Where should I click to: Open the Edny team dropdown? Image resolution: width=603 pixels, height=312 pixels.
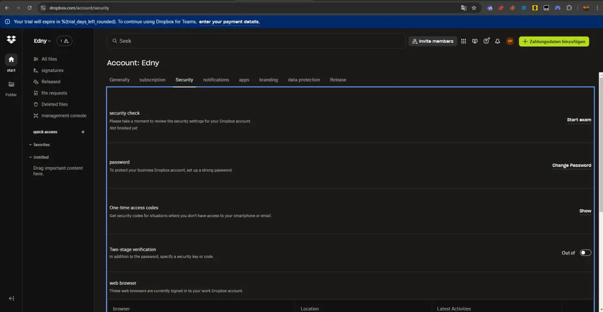42,41
